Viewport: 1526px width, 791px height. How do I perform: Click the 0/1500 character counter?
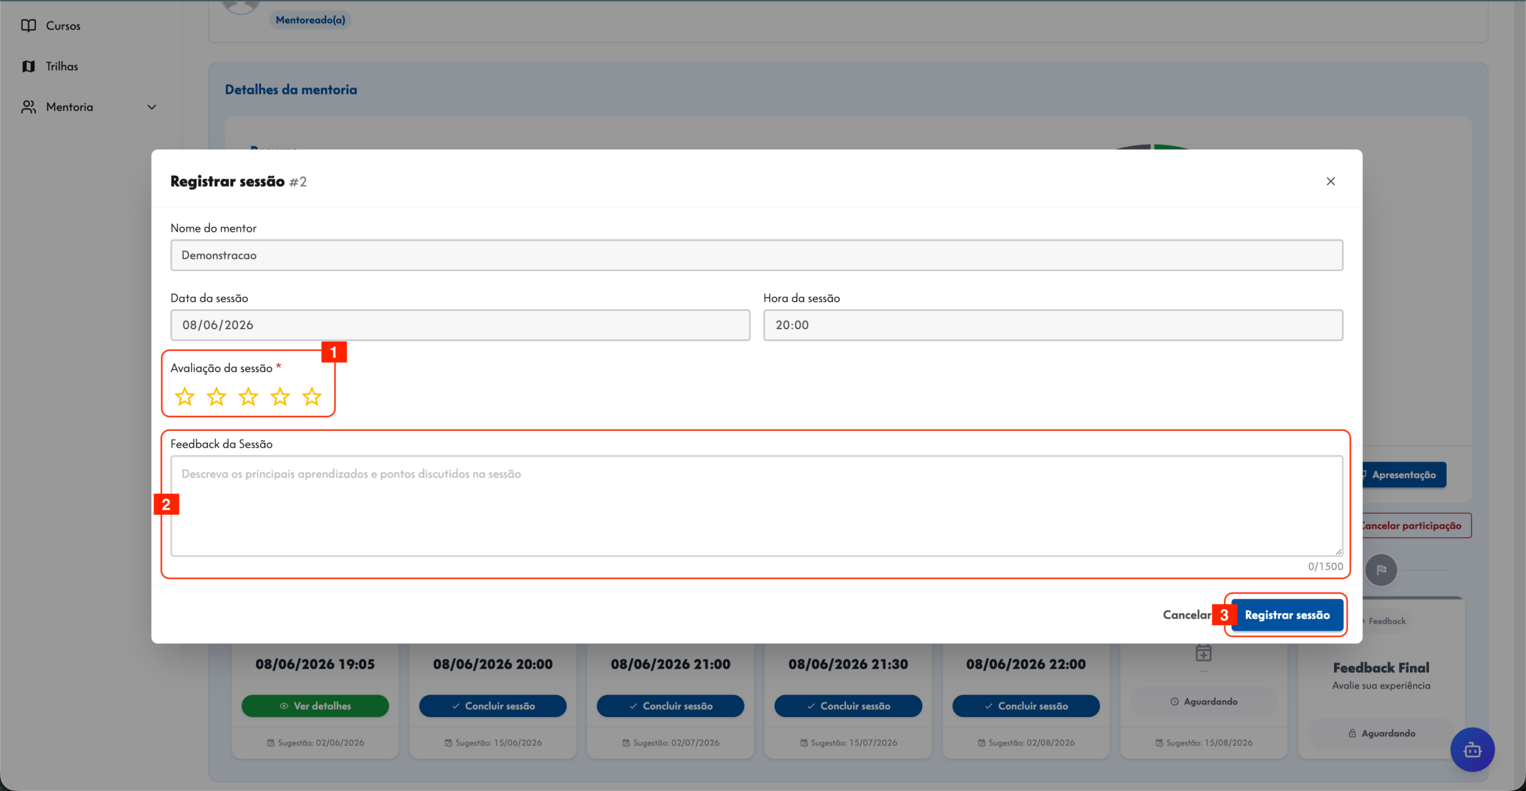(1325, 566)
